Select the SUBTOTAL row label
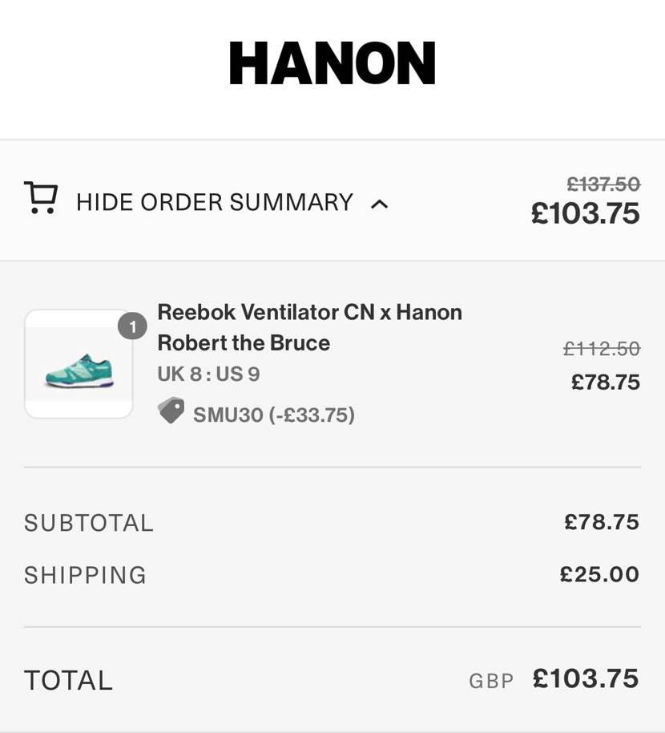This screenshot has width=665, height=733. (x=88, y=522)
